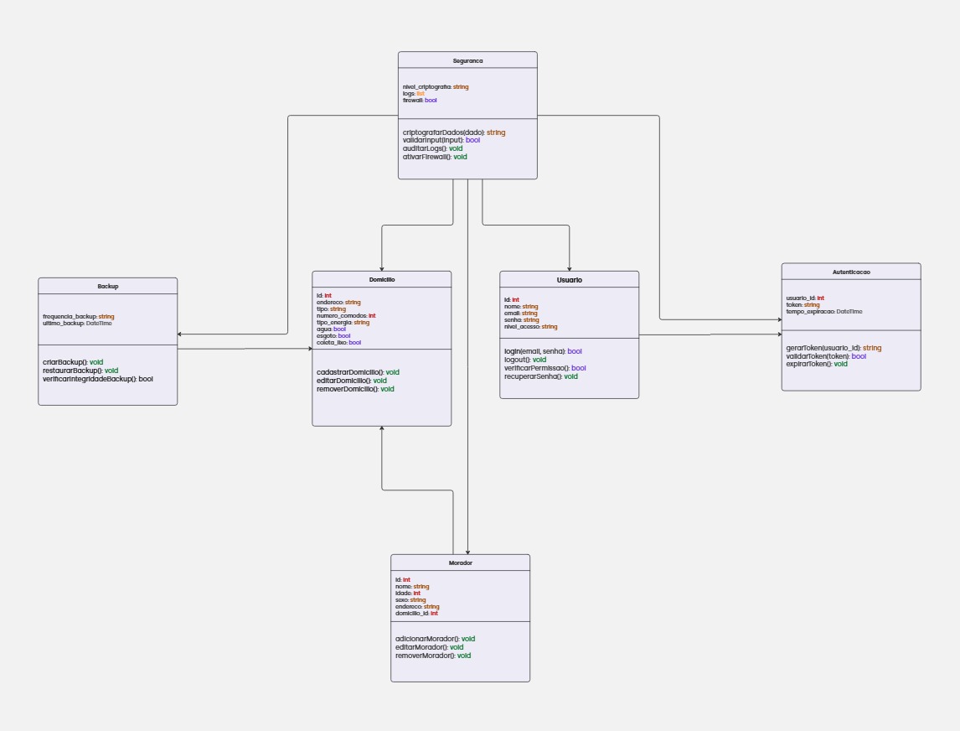Screen dimensions: 960x731
Task: Click the Domicilio class title
Action: click(381, 278)
